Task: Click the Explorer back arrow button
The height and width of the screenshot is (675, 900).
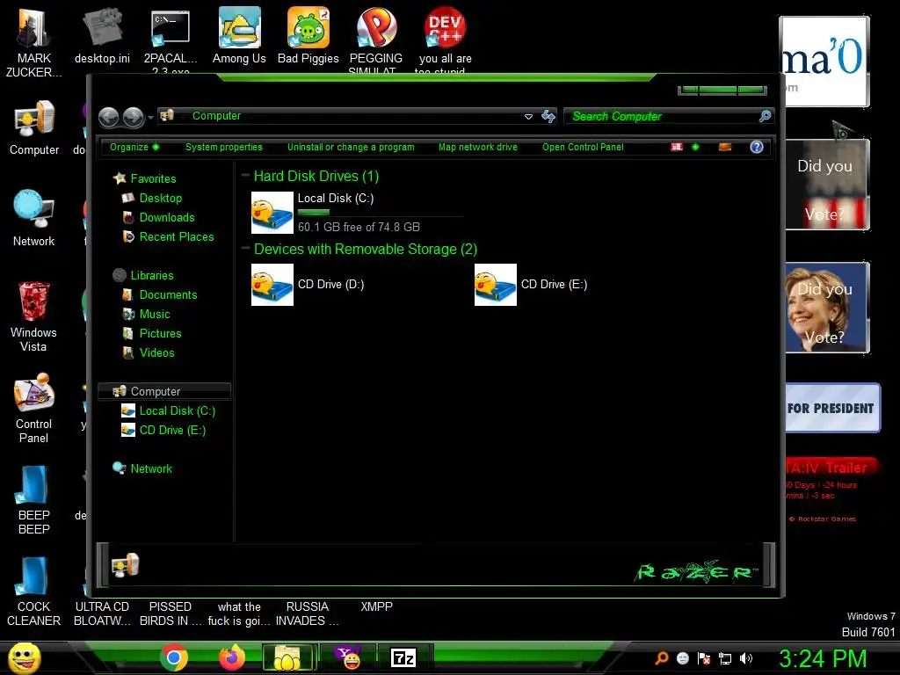Action: (108, 117)
